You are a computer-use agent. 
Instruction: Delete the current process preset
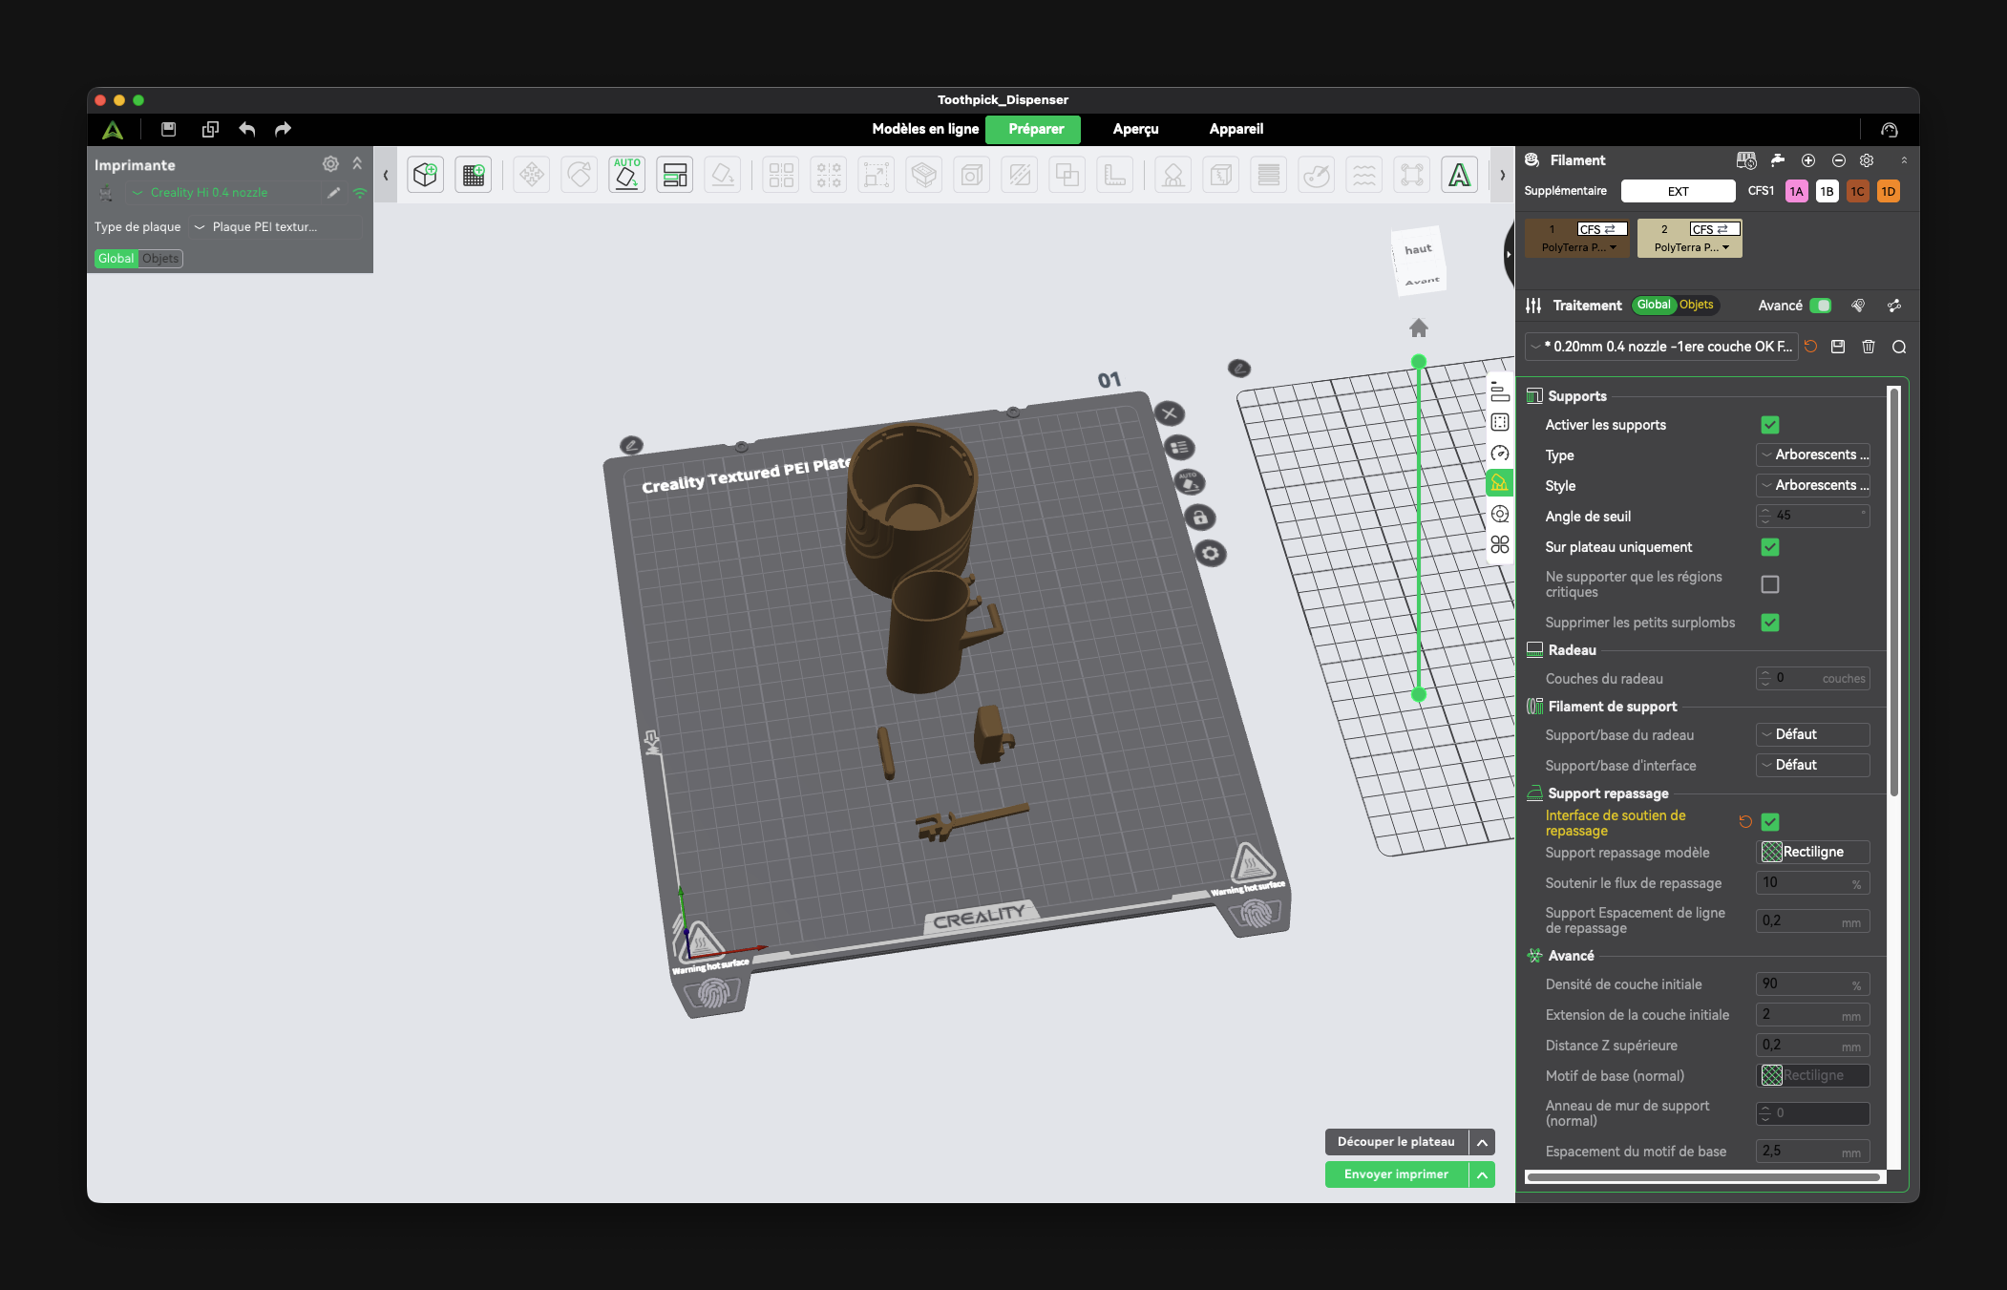click(x=1869, y=347)
